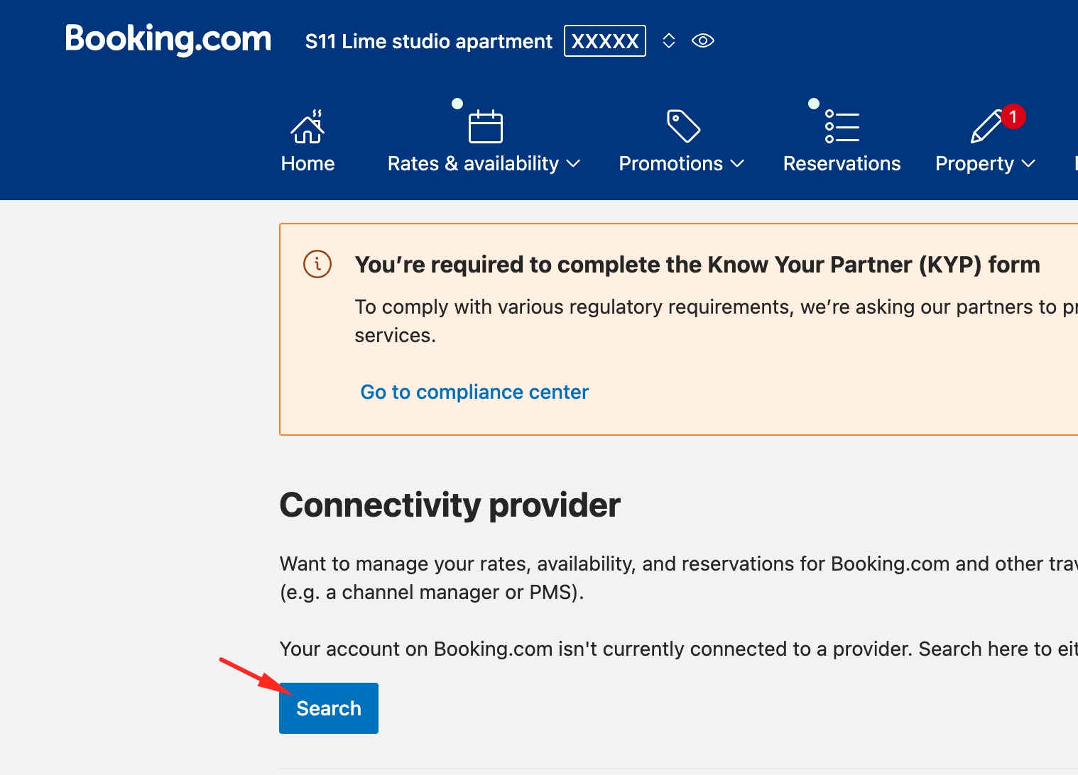The height and width of the screenshot is (775, 1078).
Task: Go to the Home menu label
Action: [307, 164]
